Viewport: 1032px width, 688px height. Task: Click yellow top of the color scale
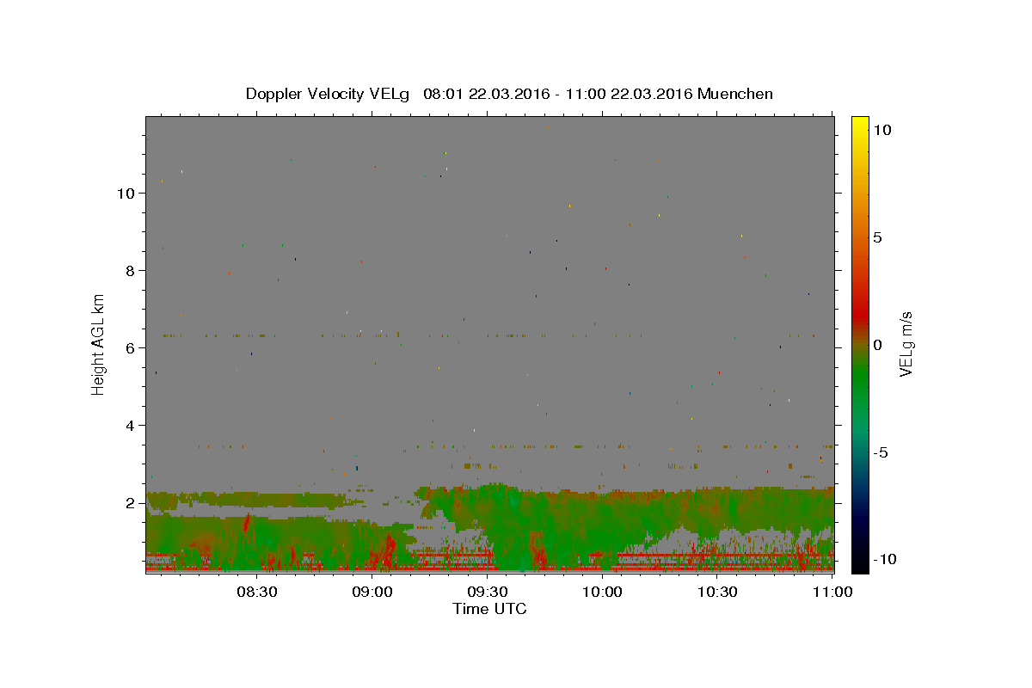[859, 121]
